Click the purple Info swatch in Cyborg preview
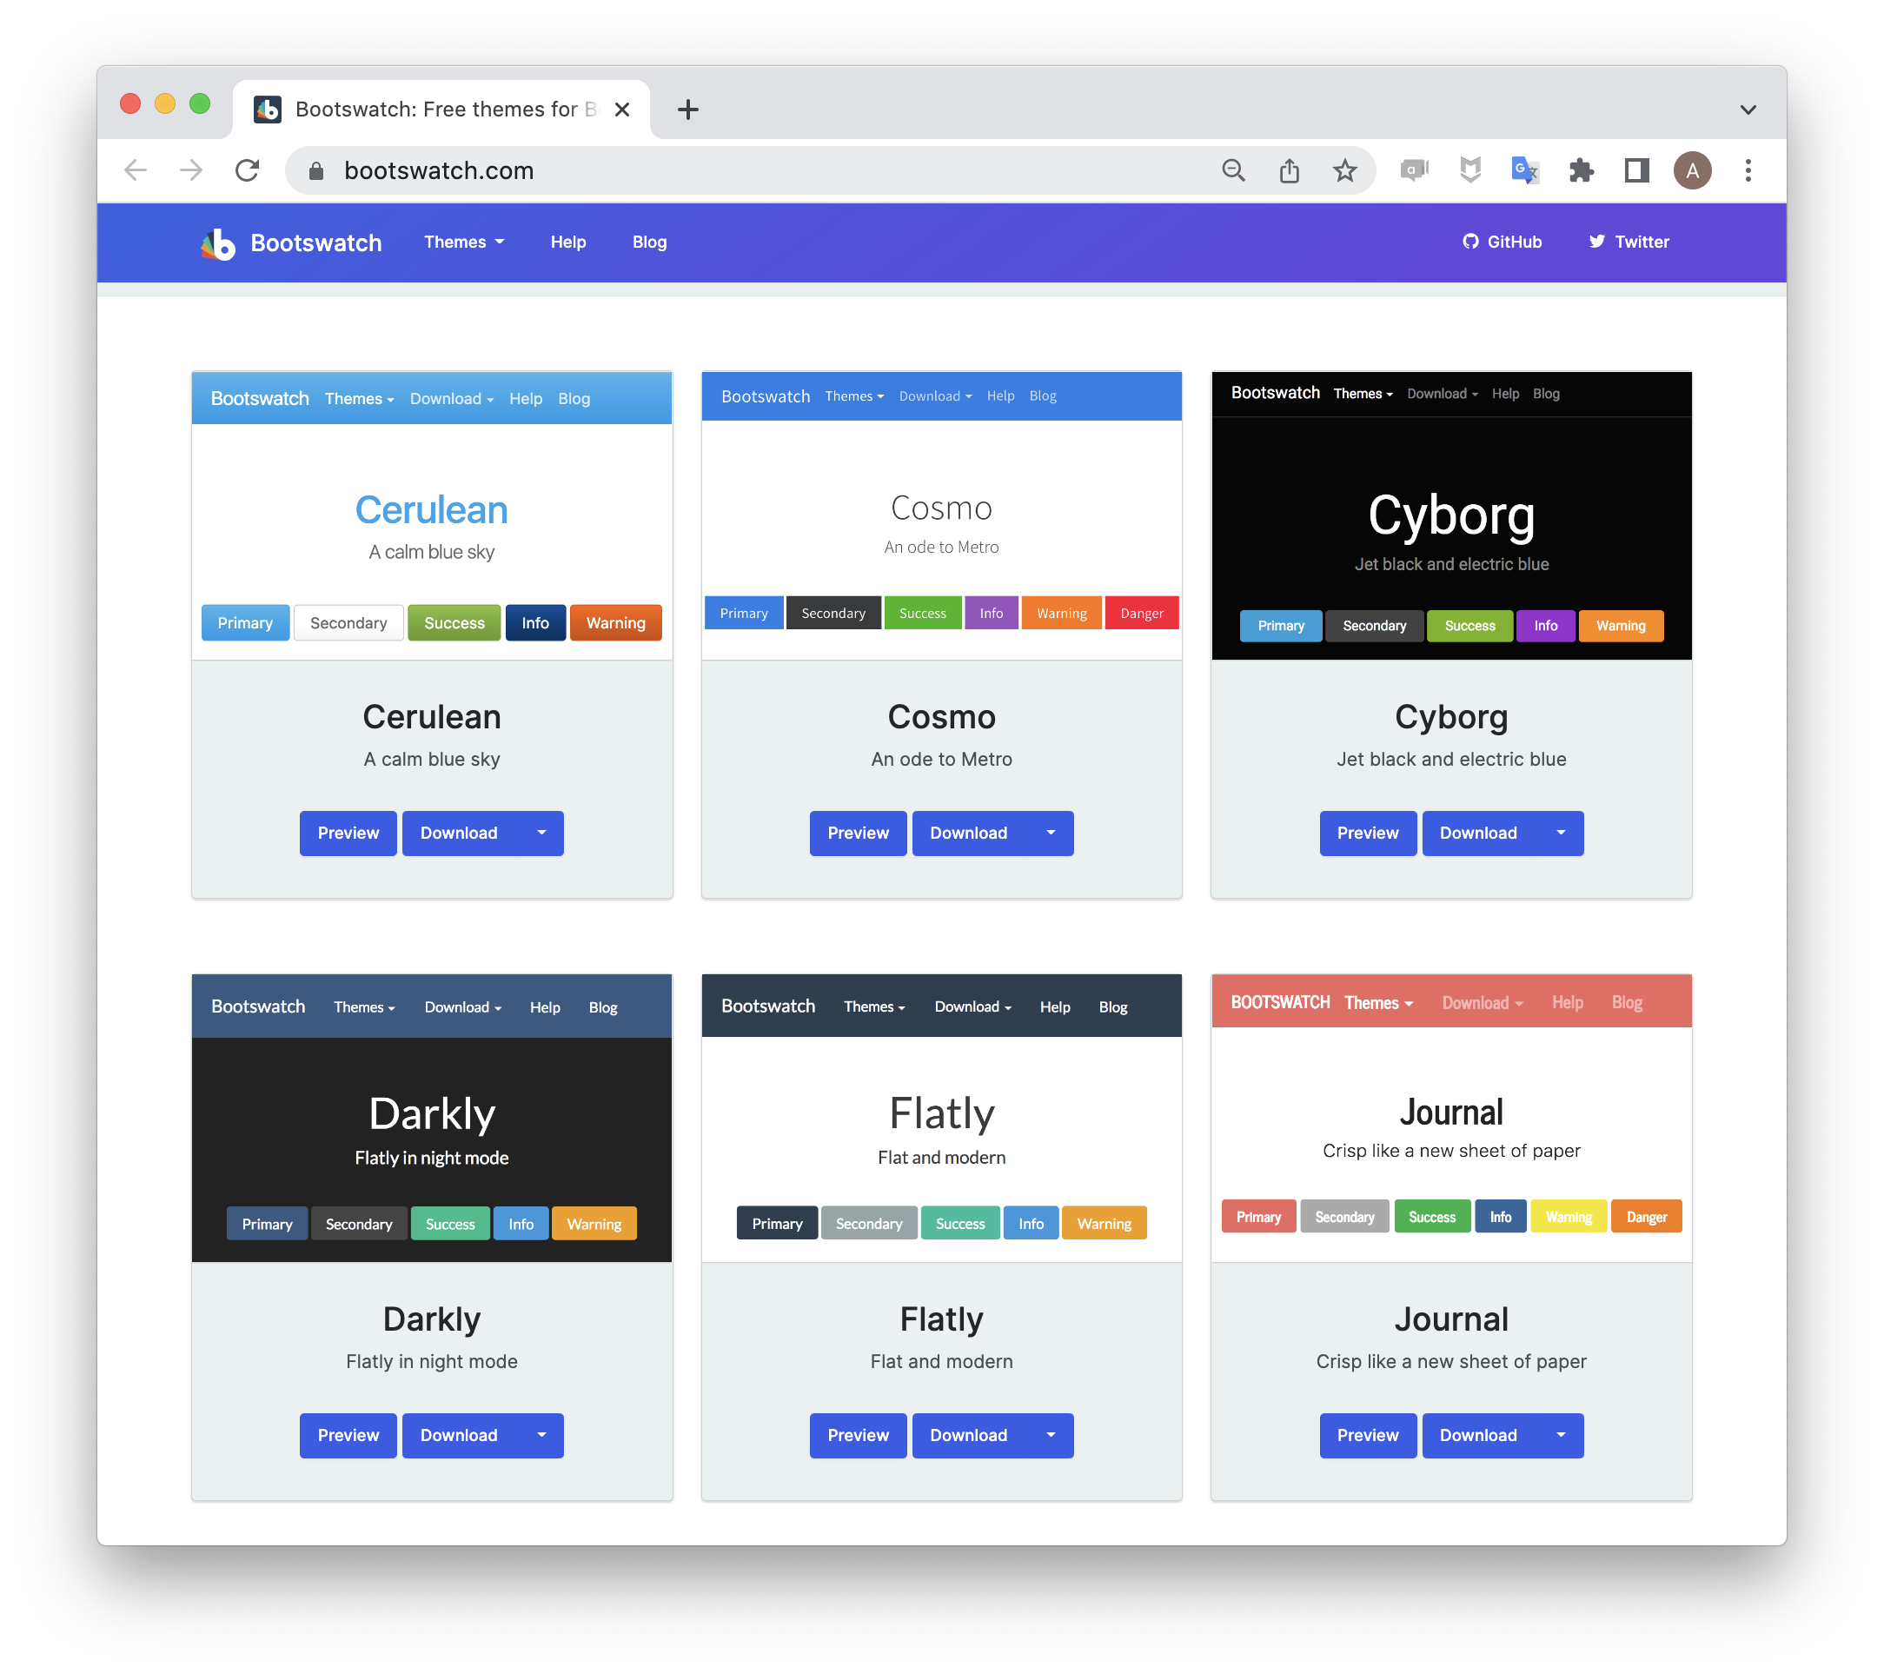1884x1674 pixels. click(1545, 626)
